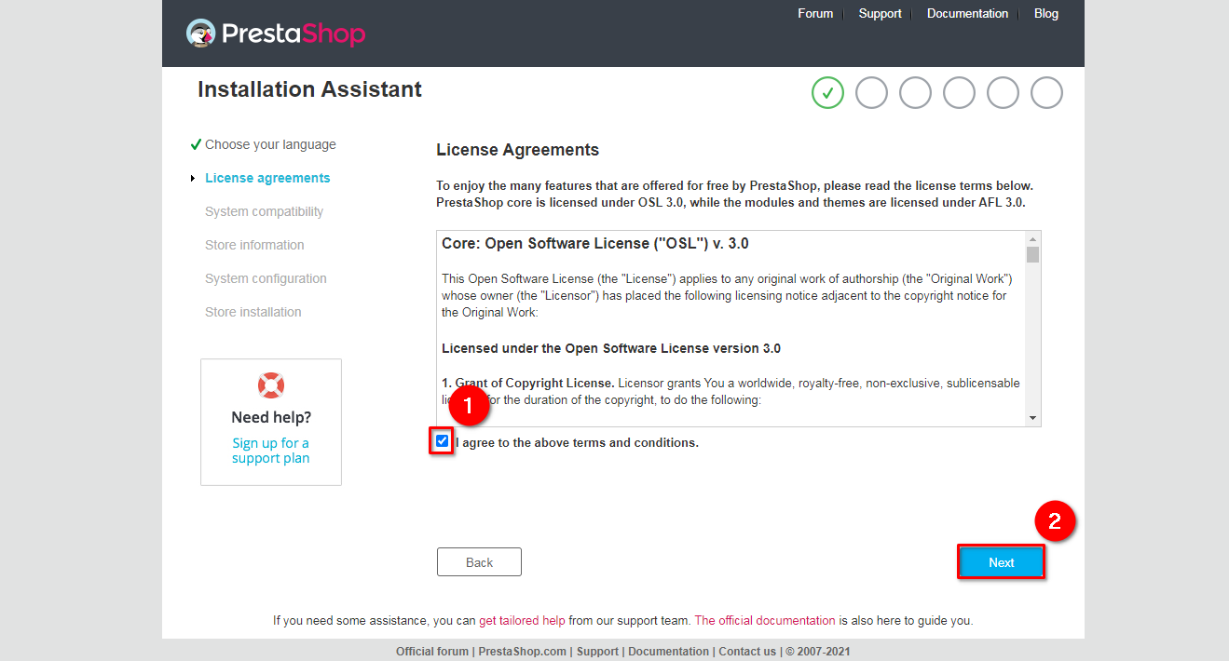The width and height of the screenshot is (1229, 661).
Task: Click the second step progress circle
Action: (x=871, y=92)
